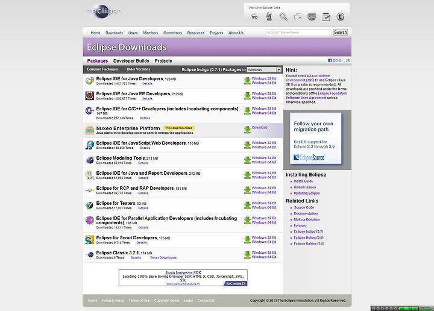Open Contact Us in the footer
434x311 pixels.
(x=206, y=301)
